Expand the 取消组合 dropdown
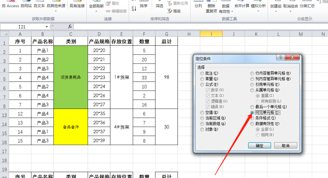 (x=290, y=11)
